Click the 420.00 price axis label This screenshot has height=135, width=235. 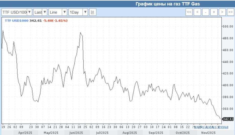(228, 73)
